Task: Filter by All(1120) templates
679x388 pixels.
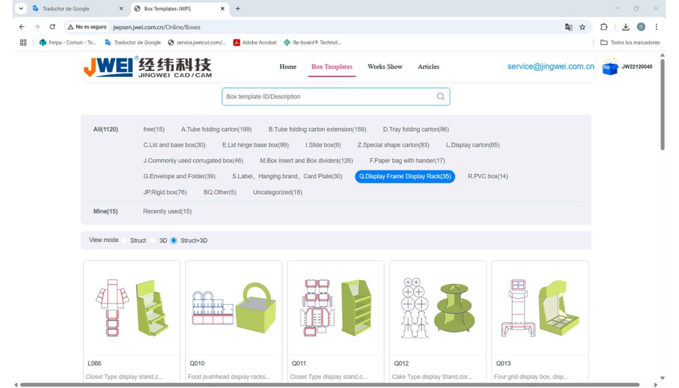Action: [x=105, y=129]
